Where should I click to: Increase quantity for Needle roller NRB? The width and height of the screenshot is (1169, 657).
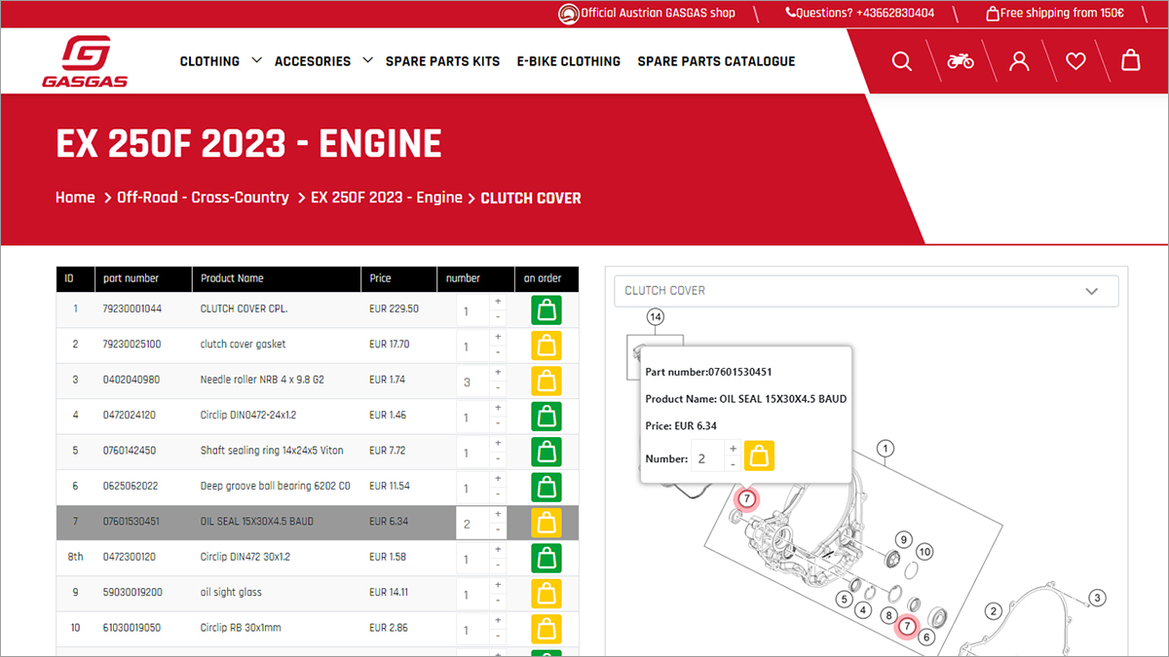(x=498, y=374)
